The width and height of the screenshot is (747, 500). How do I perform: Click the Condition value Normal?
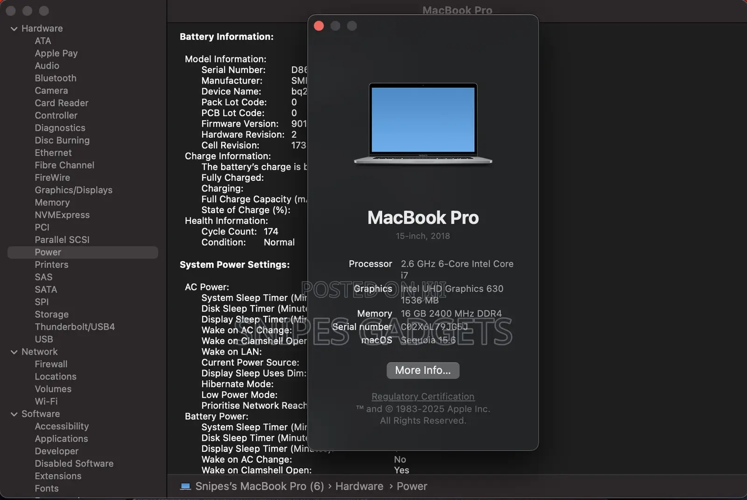(279, 243)
